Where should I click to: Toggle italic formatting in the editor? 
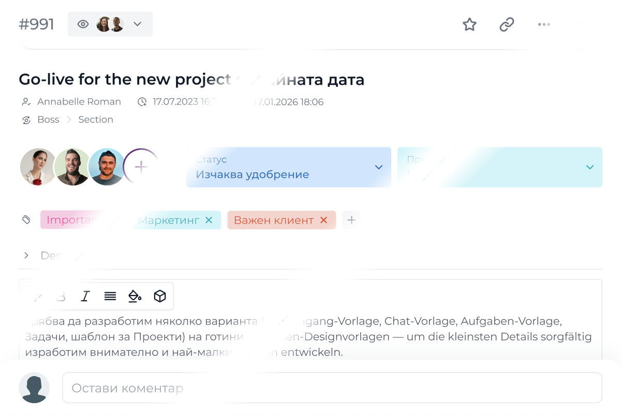(x=85, y=296)
